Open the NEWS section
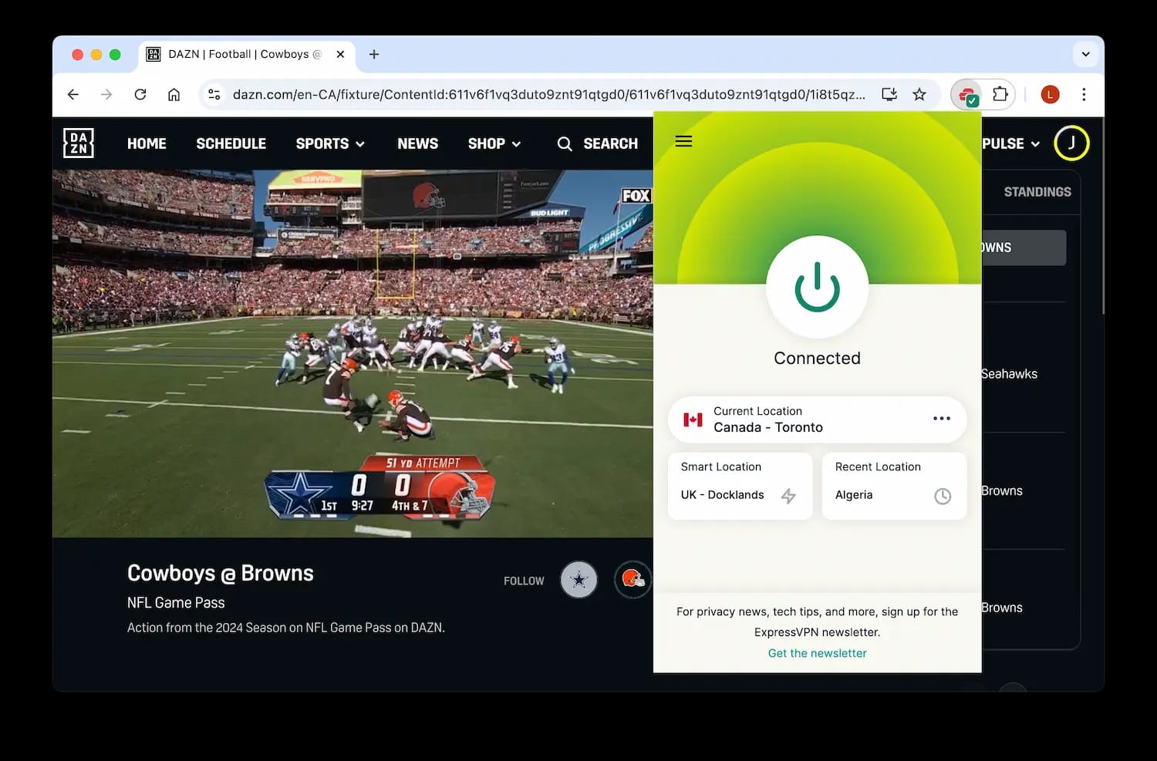 tap(417, 143)
